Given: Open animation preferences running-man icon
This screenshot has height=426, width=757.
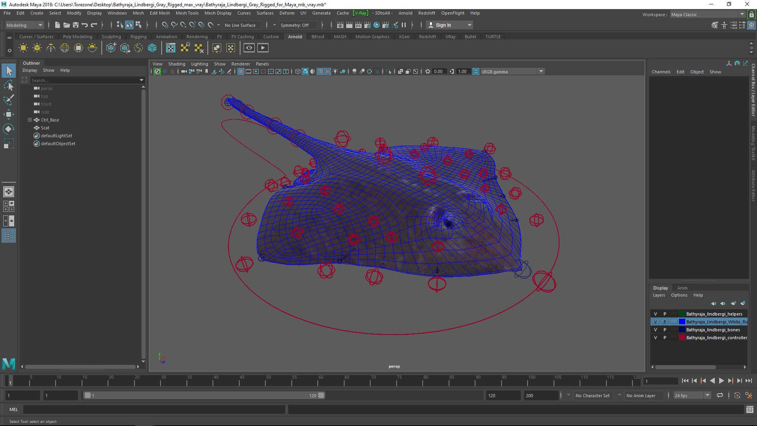Looking at the screenshot, I should [749, 395].
